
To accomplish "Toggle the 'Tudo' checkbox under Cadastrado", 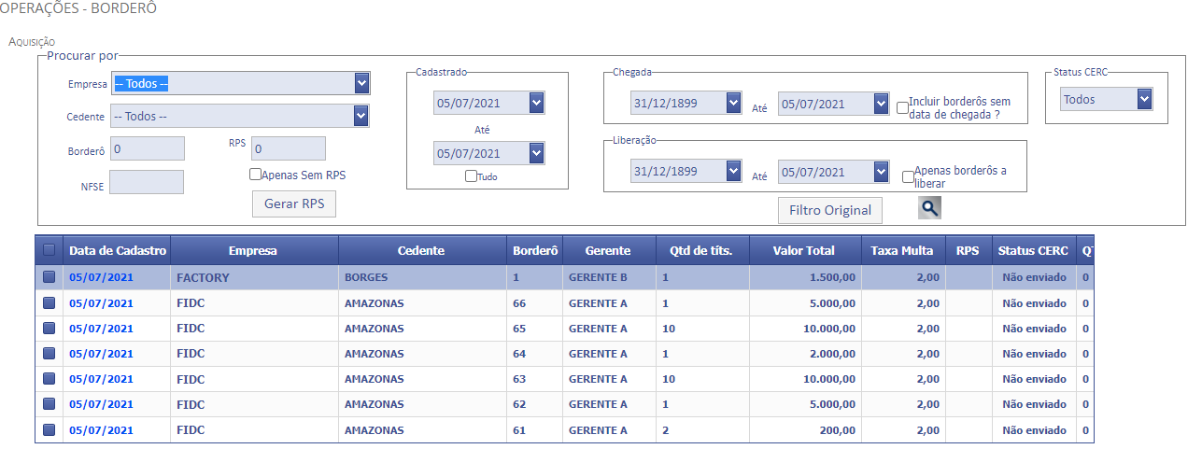I will [x=471, y=176].
